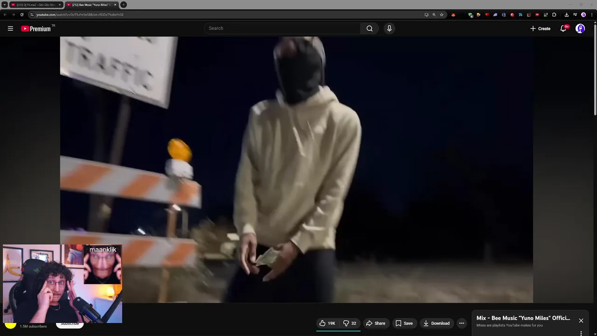The width and height of the screenshot is (597, 336).
Task: Click the orange fox-like extension icon
Action: (x=453, y=14)
